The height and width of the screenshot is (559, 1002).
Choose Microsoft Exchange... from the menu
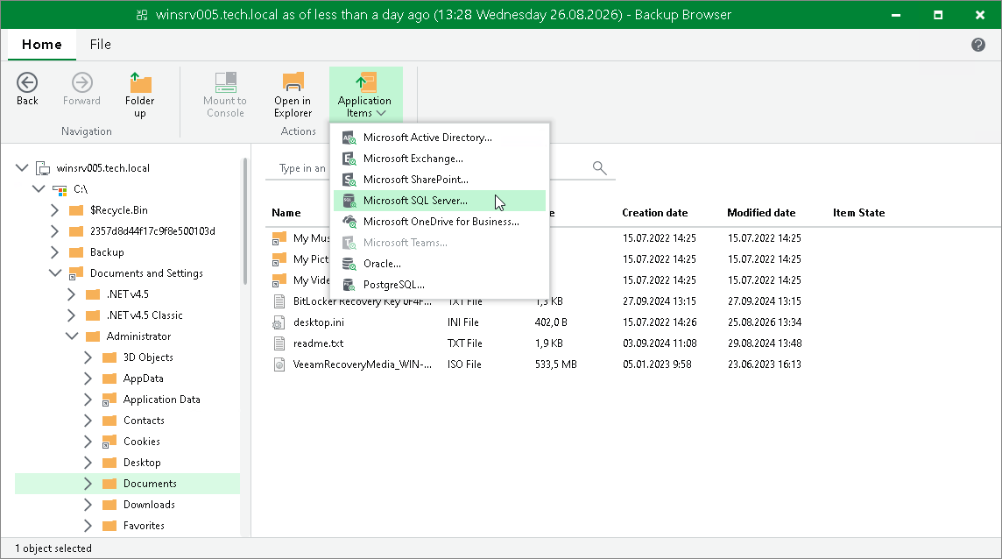(440, 159)
